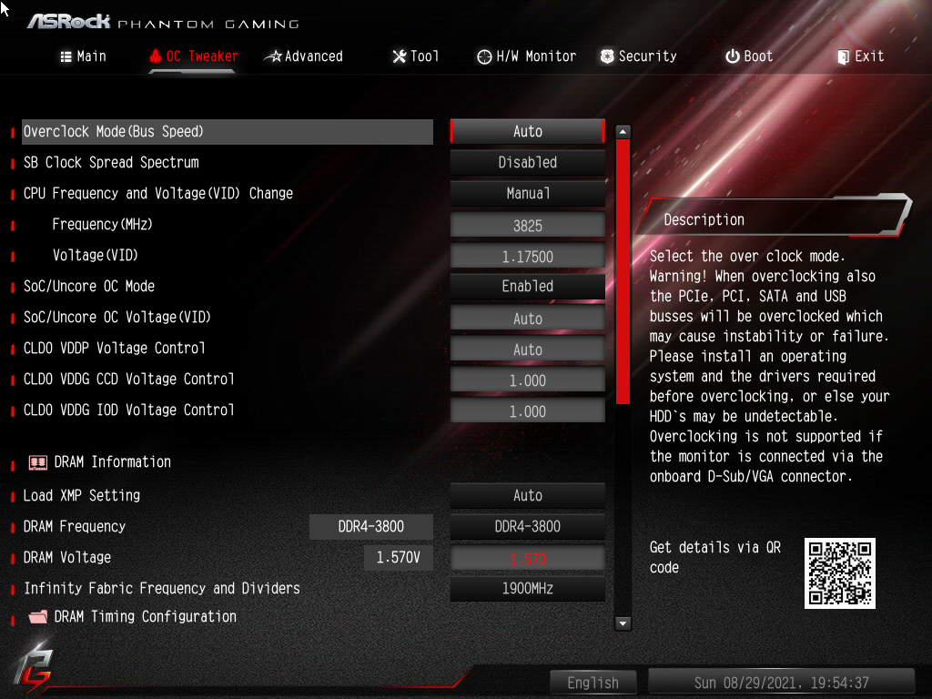Toggle SoC/Uncore OC Mode Enabled value
This screenshot has width=932, height=699.
pos(528,286)
